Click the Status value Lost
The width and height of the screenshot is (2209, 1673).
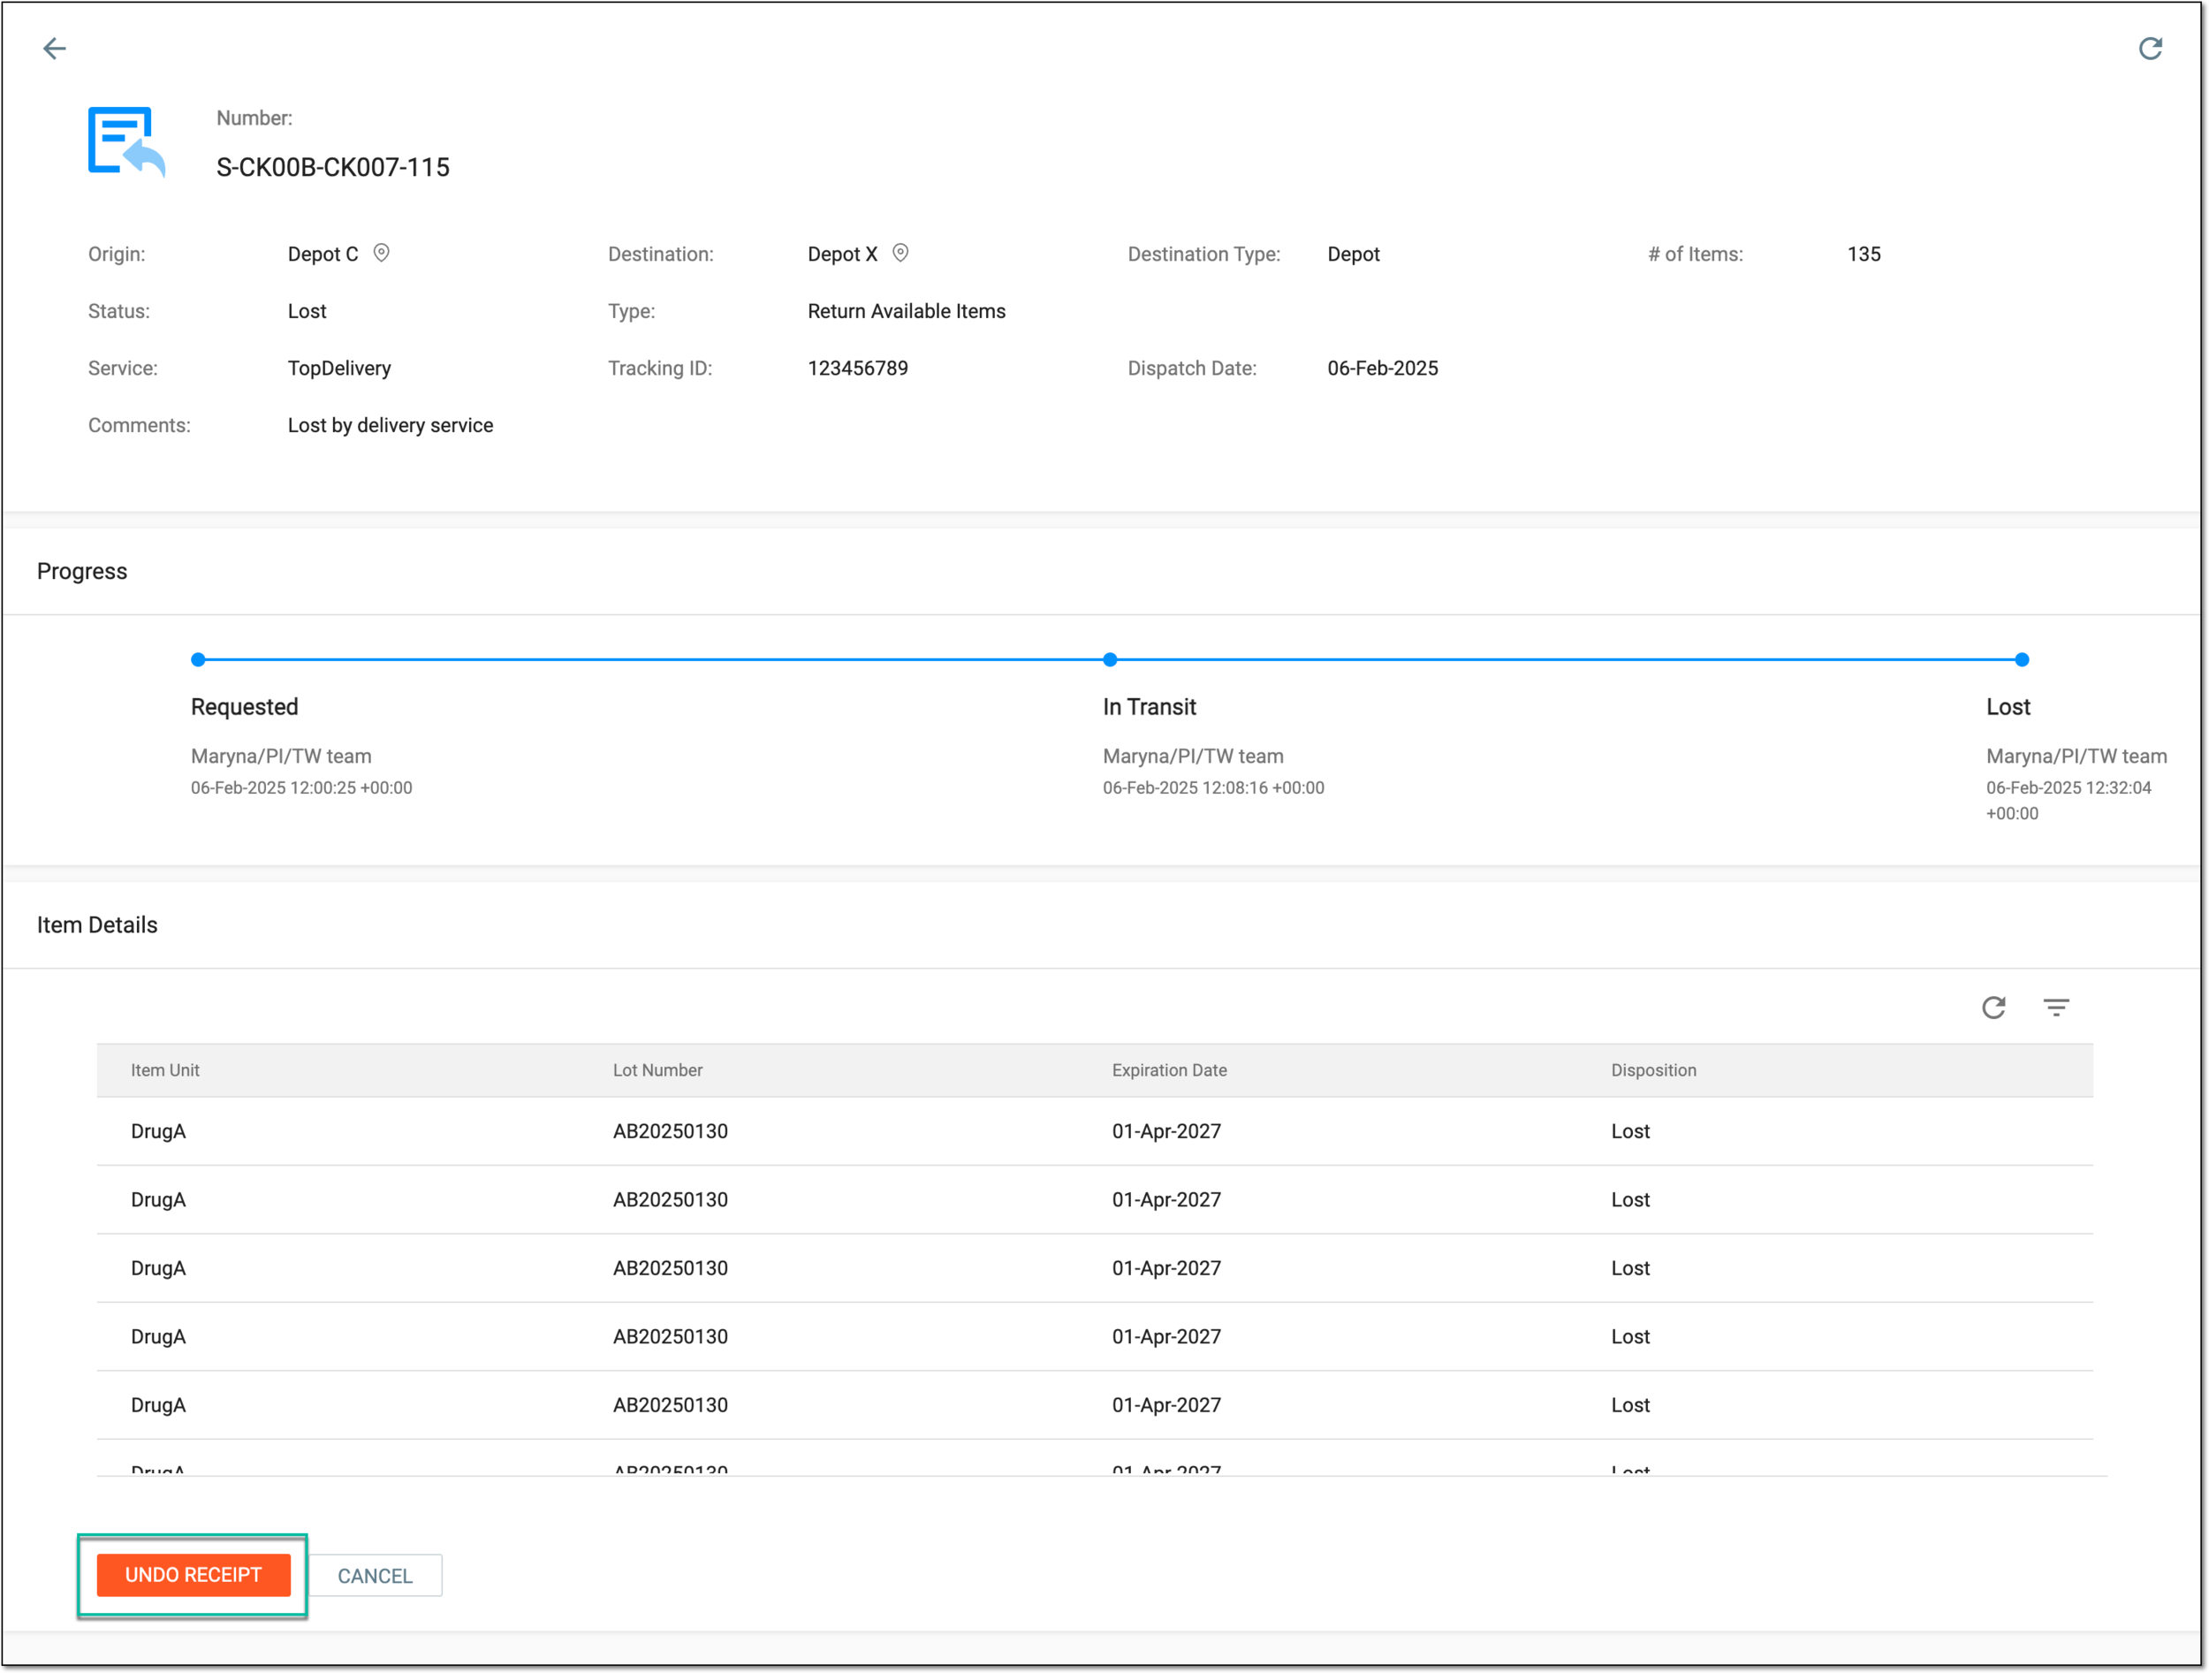(x=307, y=310)
